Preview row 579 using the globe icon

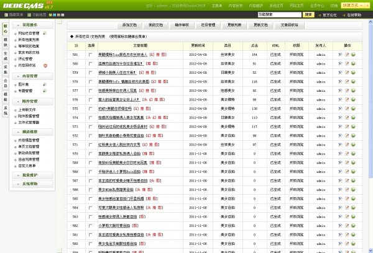[x=353, y=73]
